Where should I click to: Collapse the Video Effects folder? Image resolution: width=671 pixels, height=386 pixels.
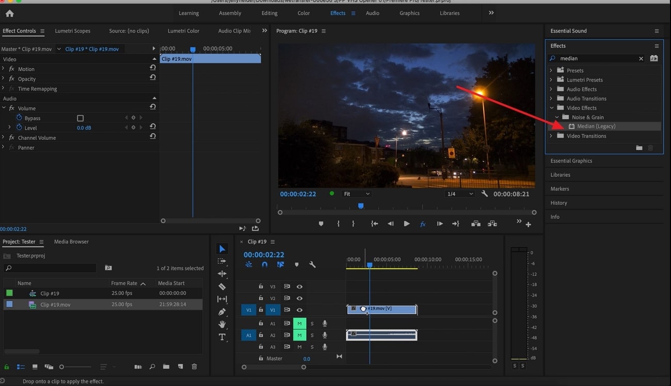pos(551,108)
